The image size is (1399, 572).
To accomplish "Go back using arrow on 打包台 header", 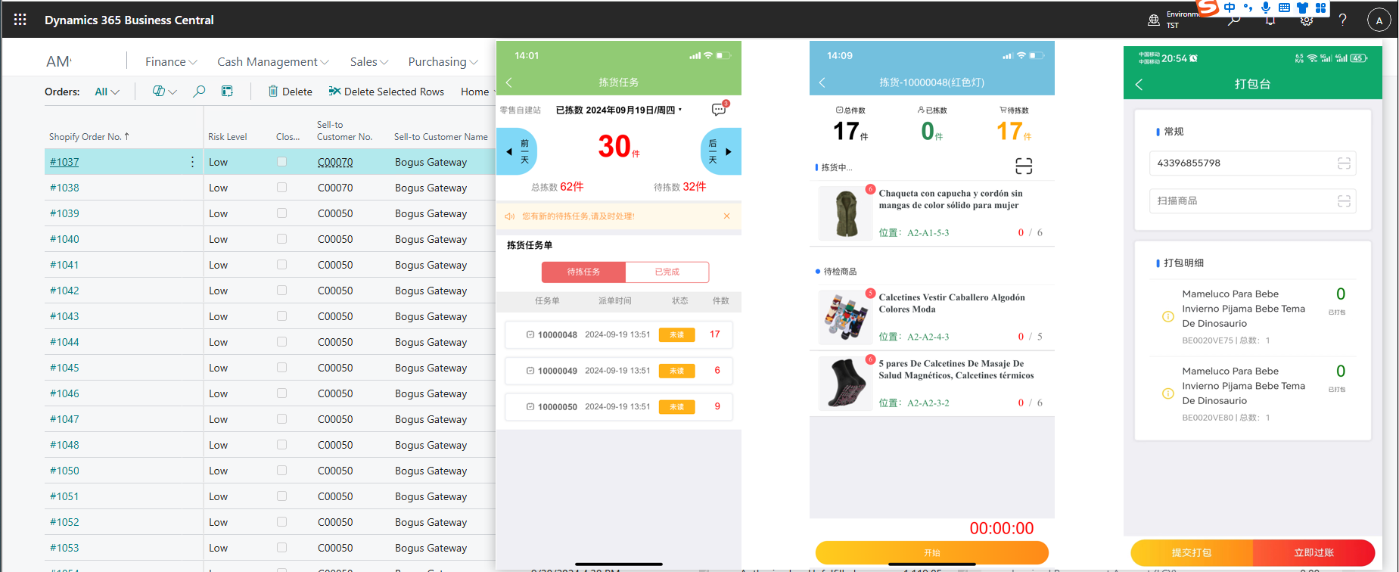I will (1139, 85).
